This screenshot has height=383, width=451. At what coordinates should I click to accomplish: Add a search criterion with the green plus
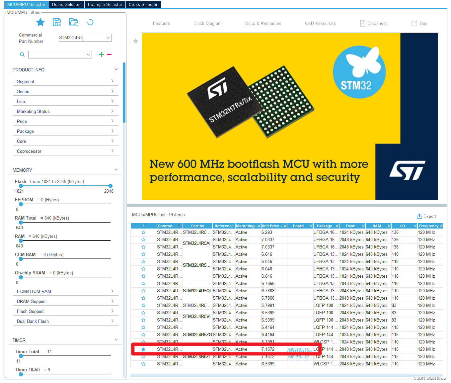click(x=102, y=54)
